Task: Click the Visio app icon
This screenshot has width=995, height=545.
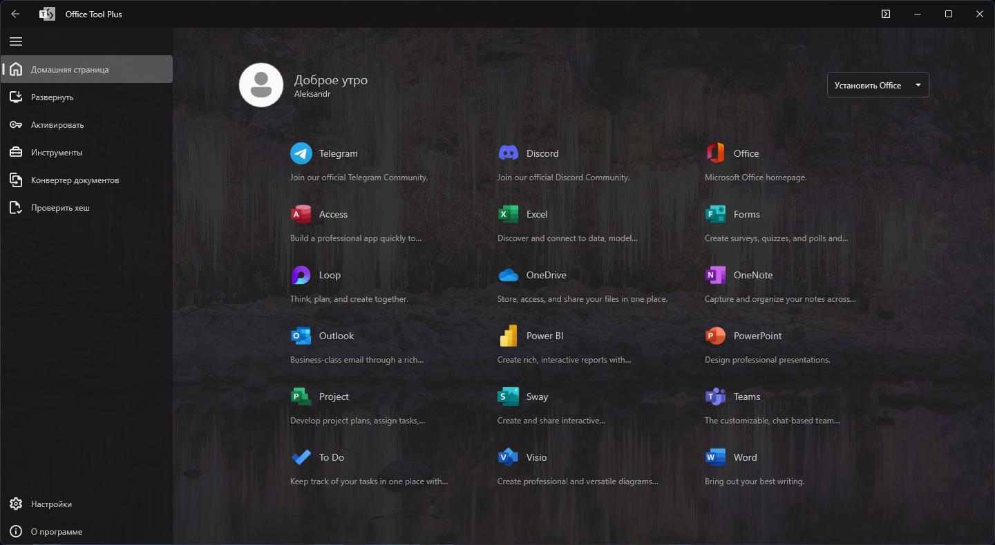Action: (509, 457)
